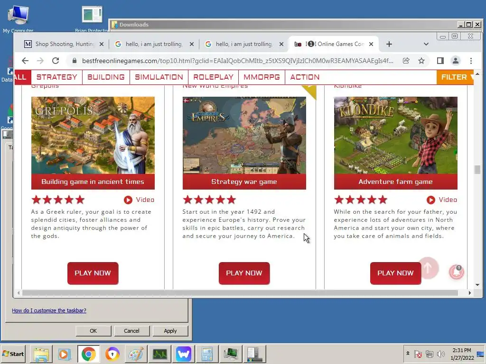This screenshot has height=364, width=486.
Task: Open the Chrome side panel icon
Action: (x=440, y=61)
